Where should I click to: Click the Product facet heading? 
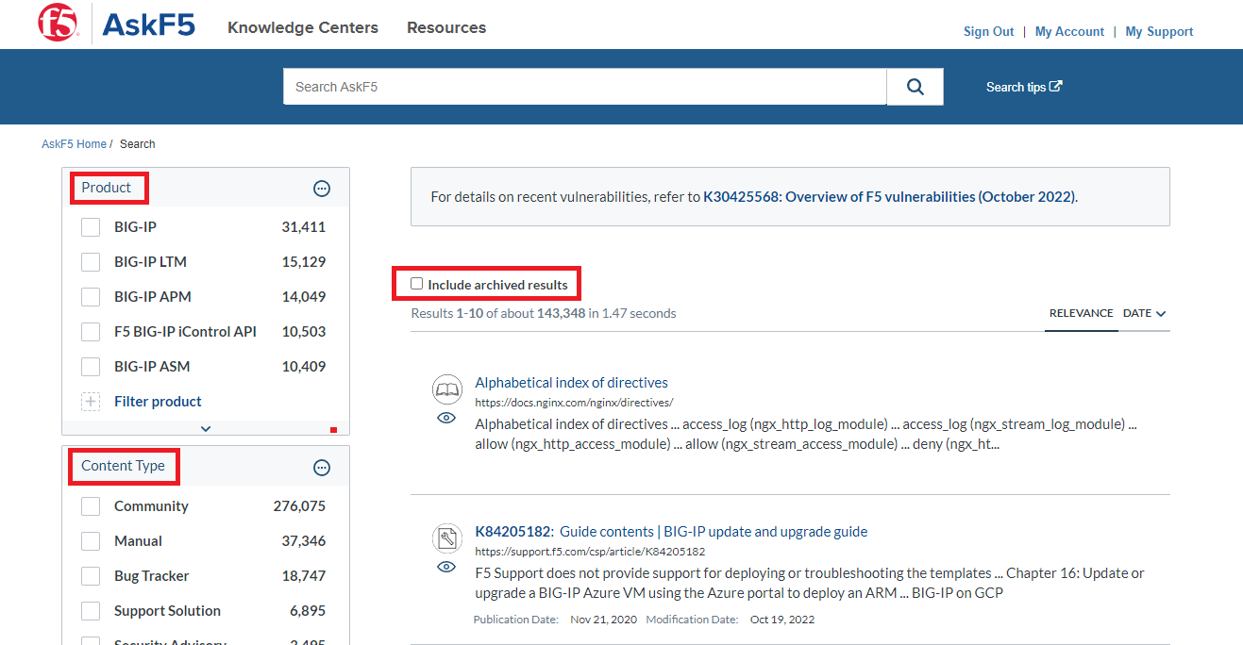click(x=106, y=188)
